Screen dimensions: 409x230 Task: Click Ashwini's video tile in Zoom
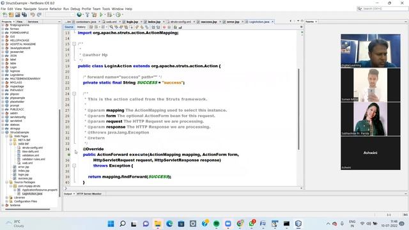click(371, 153)
